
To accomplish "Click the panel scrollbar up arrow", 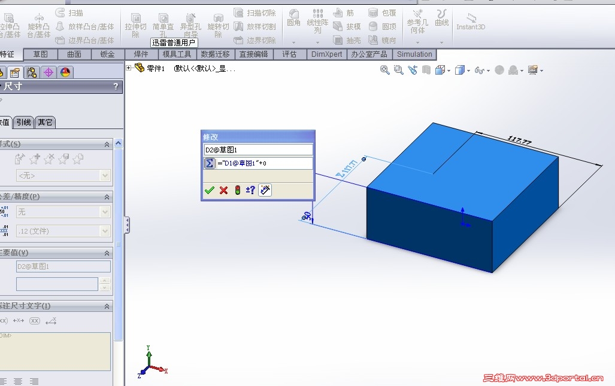I will coord(119,143).
